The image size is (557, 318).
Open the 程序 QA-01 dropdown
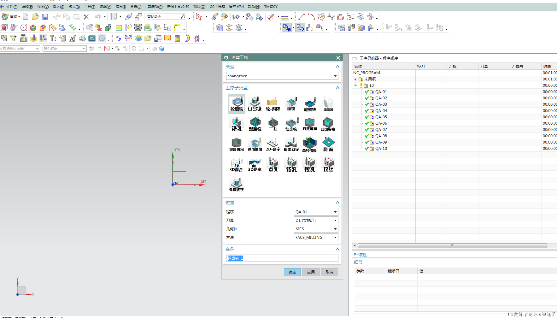[316, 212]
